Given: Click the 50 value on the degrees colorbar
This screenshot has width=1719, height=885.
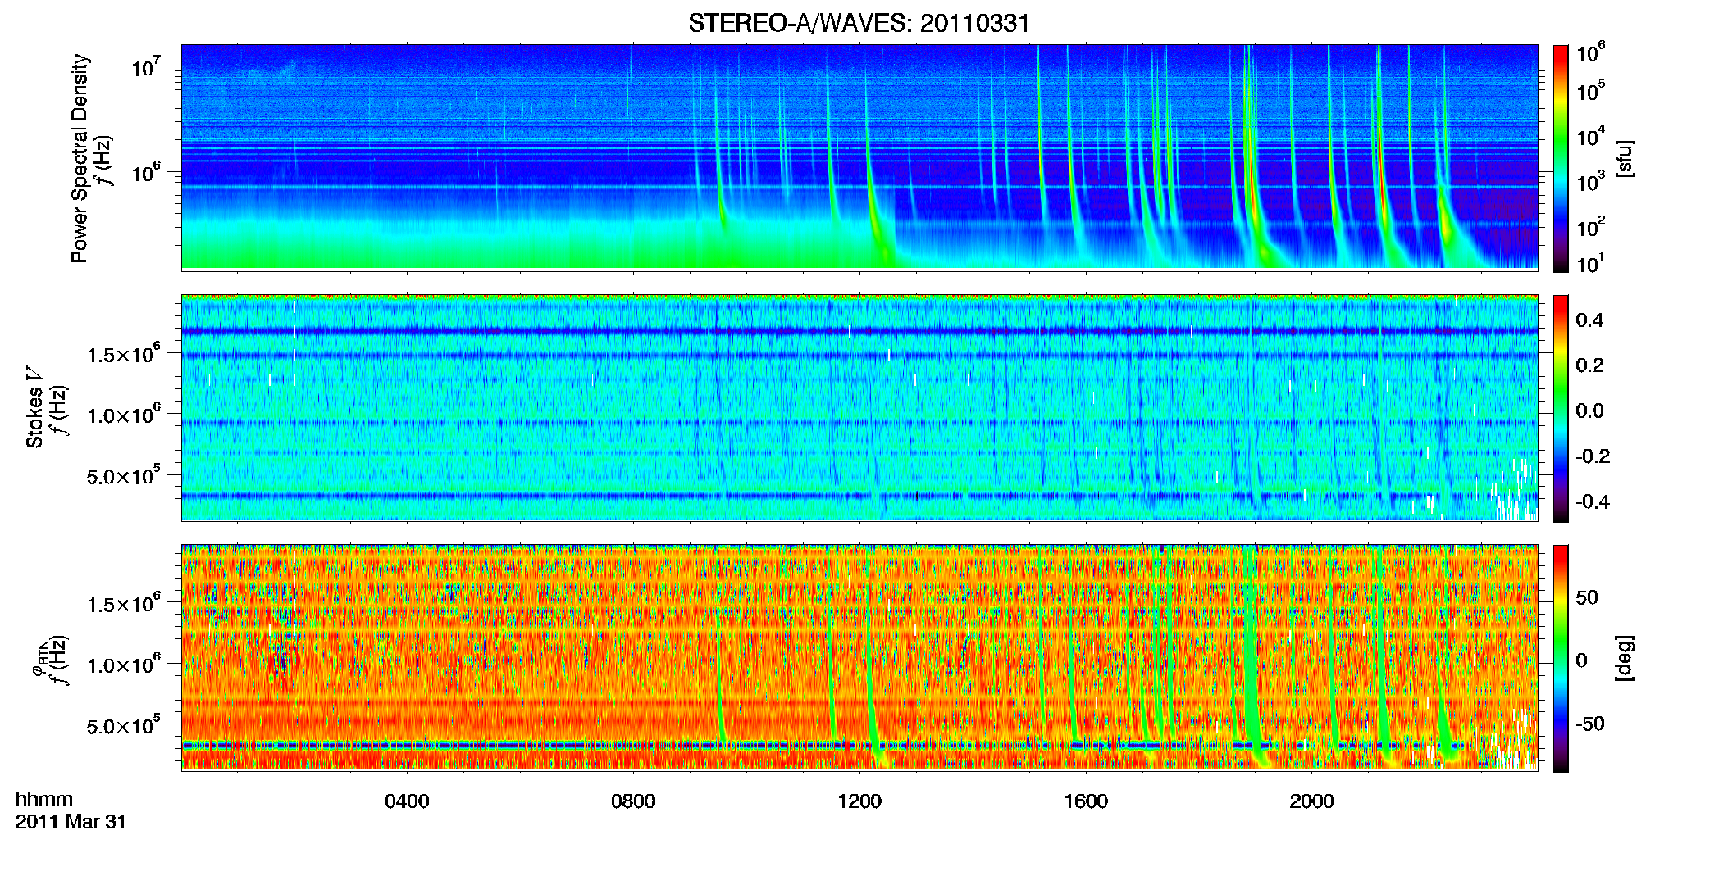Looking at the screenshot, I should click(1587, 597).
